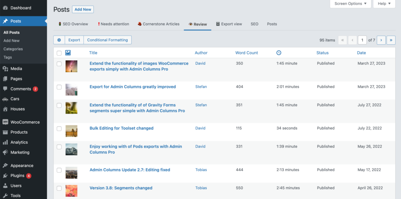
Task: Jump to last page double arrow
Action: point(391,40)
